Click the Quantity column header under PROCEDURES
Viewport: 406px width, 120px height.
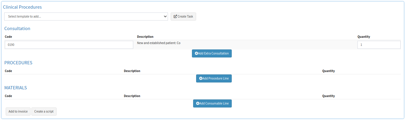(x=328, y=71)
